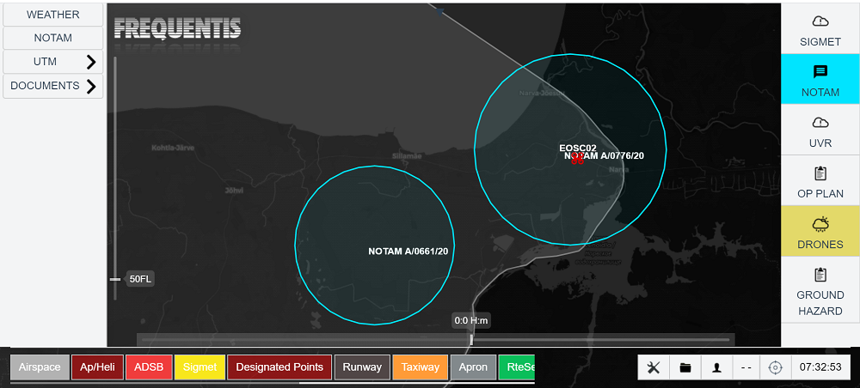Open the tools wrench icon
The image size is (860, 388).
[654, 367]
